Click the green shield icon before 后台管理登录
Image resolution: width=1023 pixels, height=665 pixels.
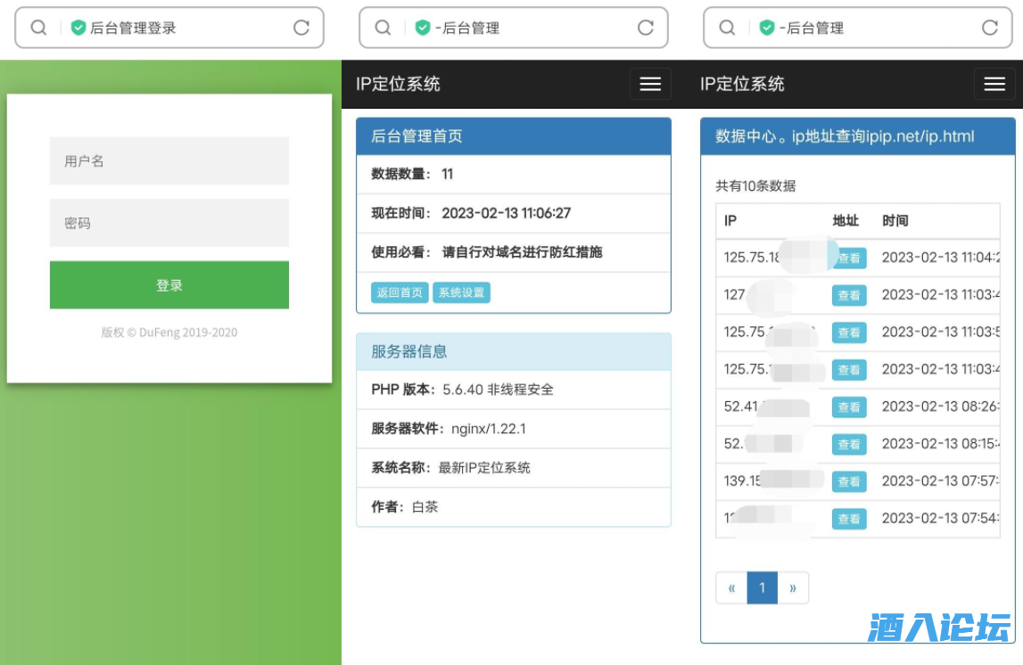coord(78,28)
